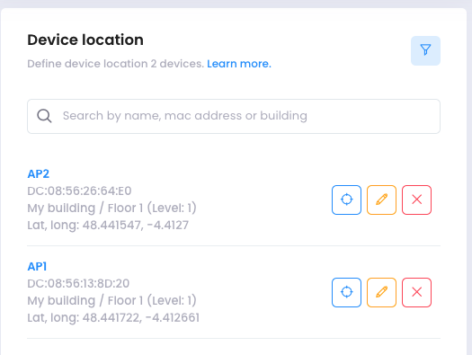This screenshot has width=472, height=355.
Task: Open the device filter funnel button
Action: click(425, 50)
